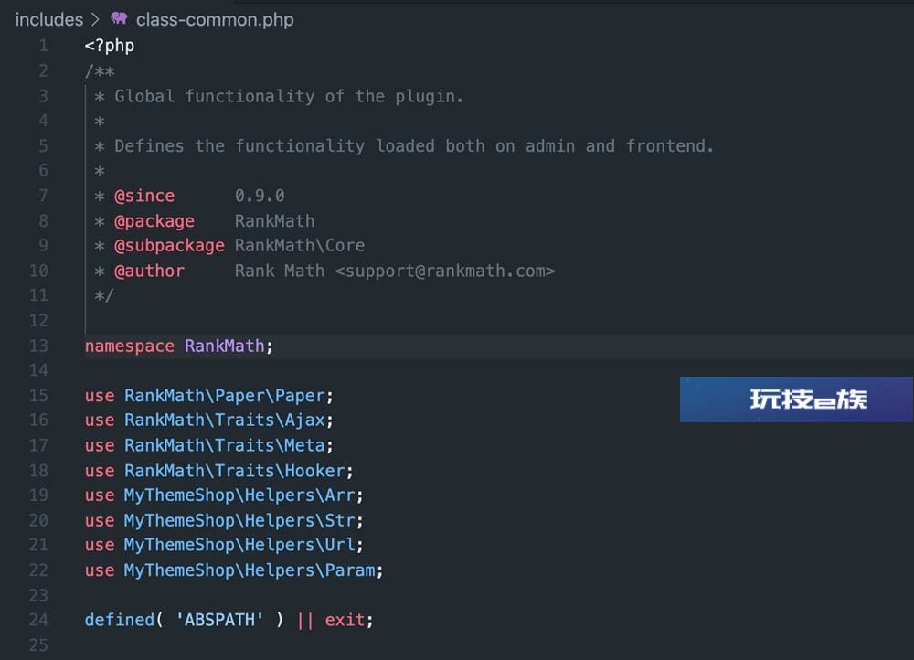Click 'RankMath\Traits\Hooker' use statement
Viewport: 914px width, 660px height.
pyautogui.click(x=234, y=471)
